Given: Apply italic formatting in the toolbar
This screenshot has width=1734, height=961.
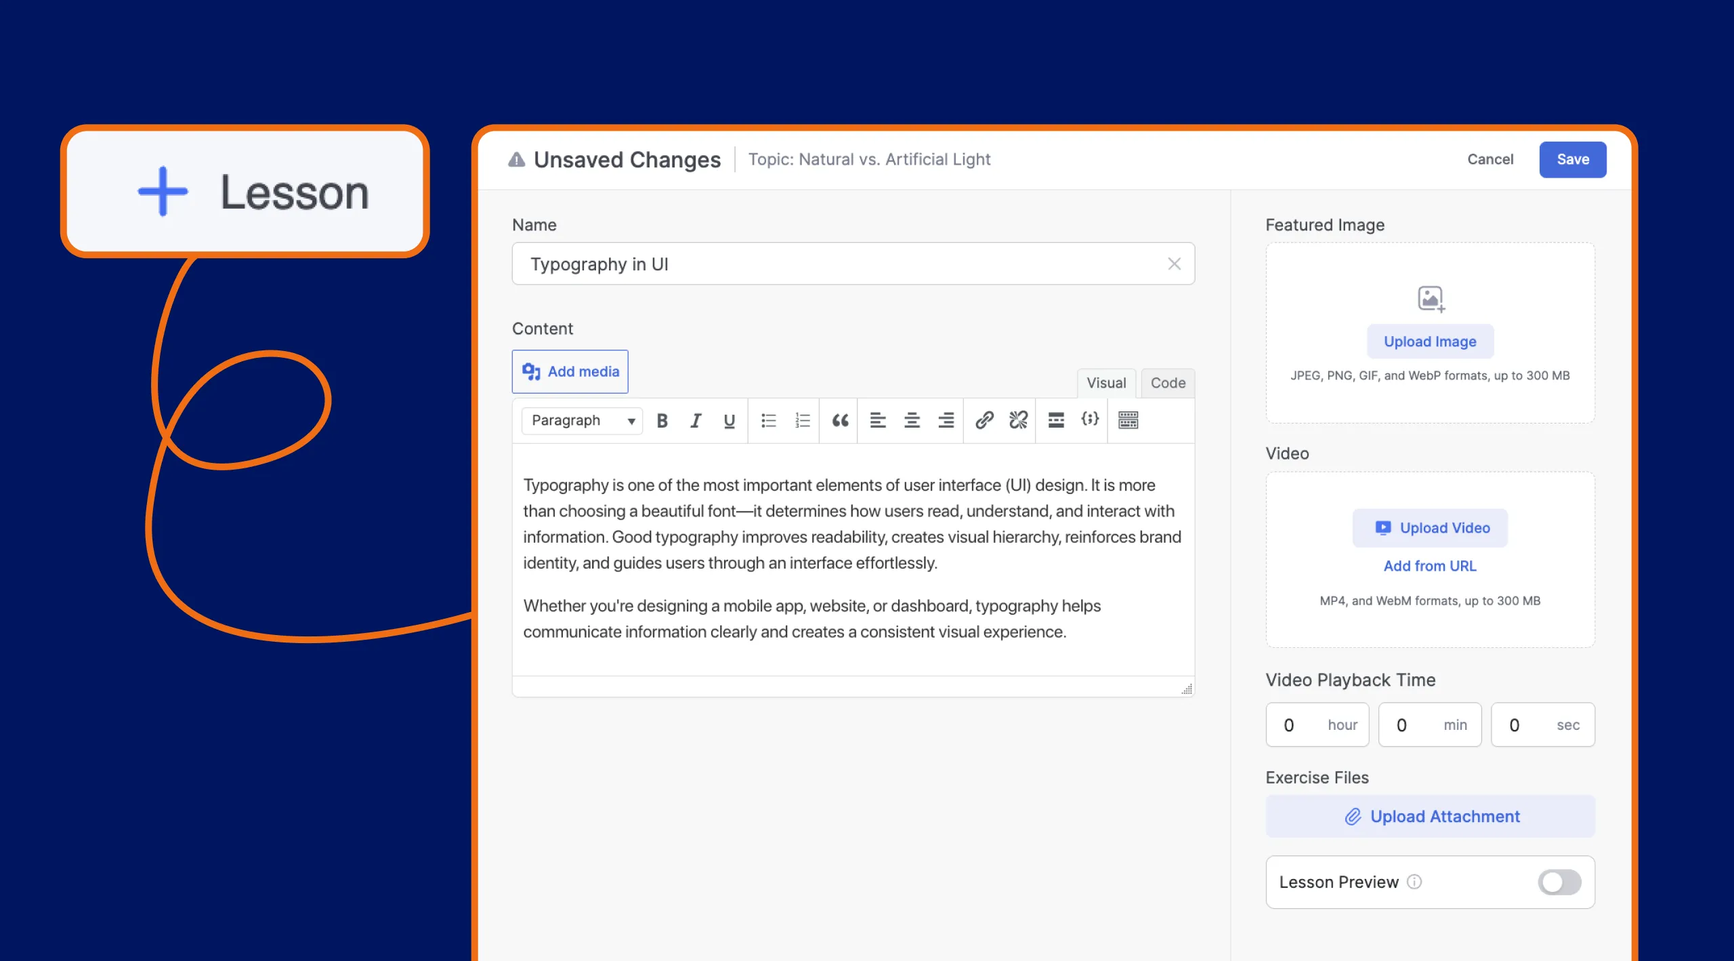Looking at the screenshot, I should [x=696, y=421].
